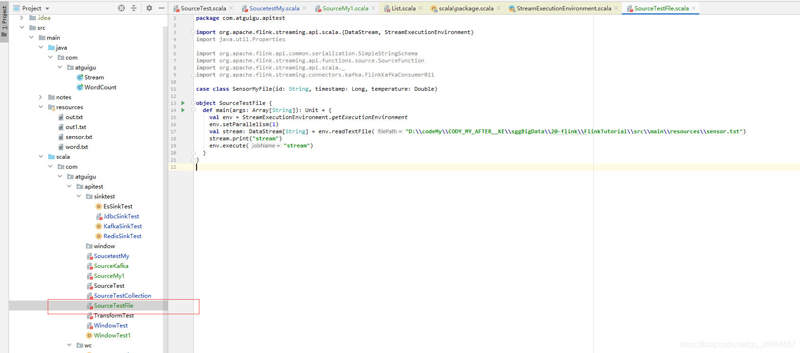Select SoucetestMy file in tree
This screenshot has width=800, height=353.
click(x=111, y=256)
